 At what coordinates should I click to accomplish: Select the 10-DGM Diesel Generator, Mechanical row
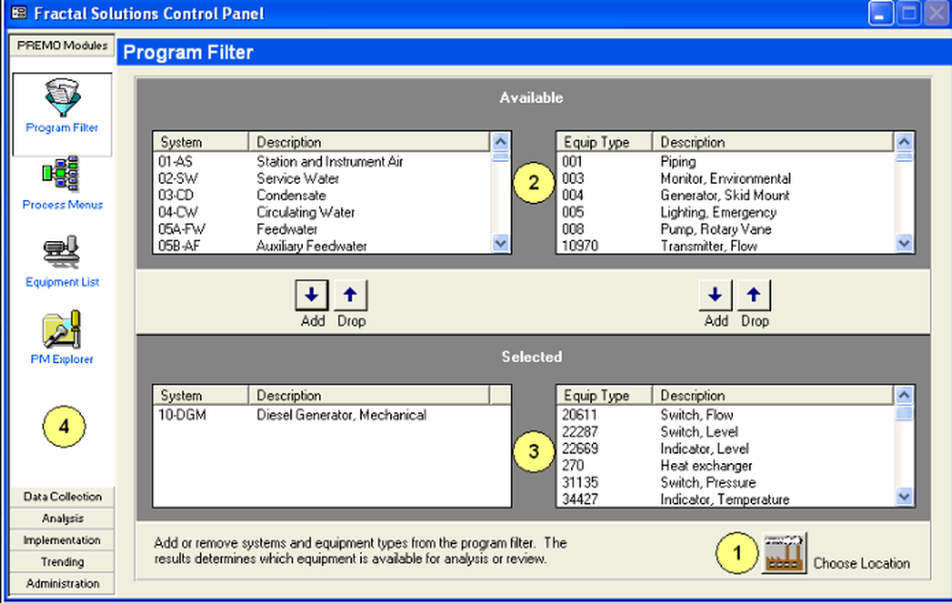tap(331, 414)
